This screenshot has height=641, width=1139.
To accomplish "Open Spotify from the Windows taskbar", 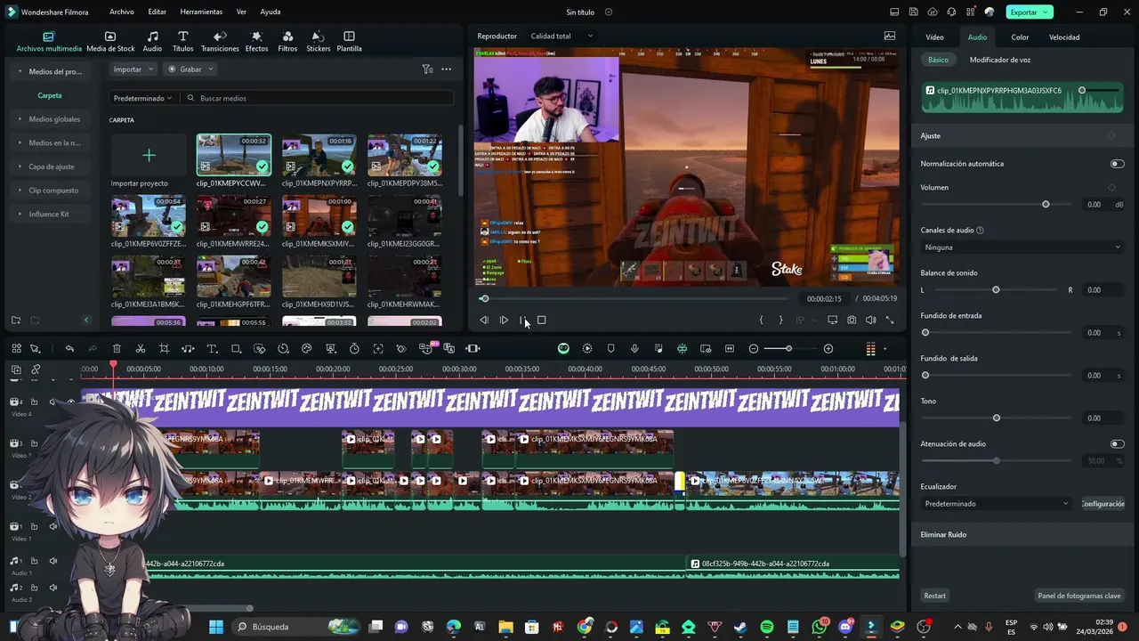I will pos(767,627).
